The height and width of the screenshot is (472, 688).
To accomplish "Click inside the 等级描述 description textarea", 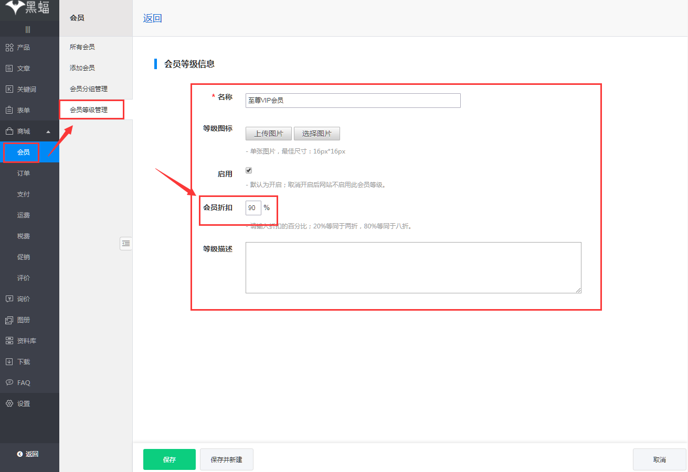I will 413,267.
